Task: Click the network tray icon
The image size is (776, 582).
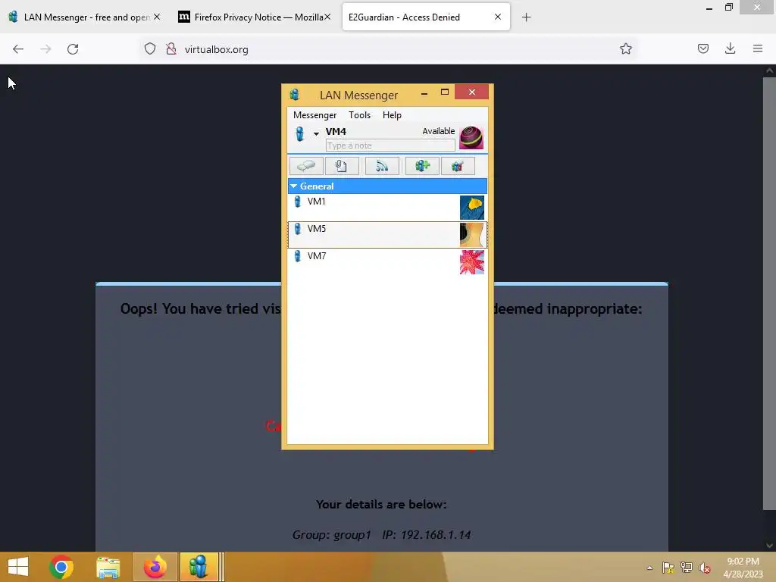Action: tap(687, 568)
